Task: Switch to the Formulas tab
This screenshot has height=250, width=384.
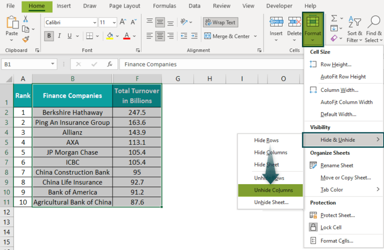Action: [164, 6]
